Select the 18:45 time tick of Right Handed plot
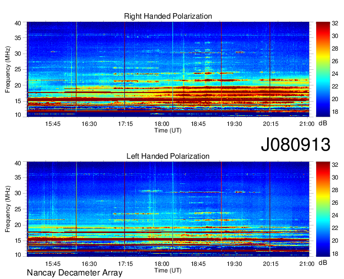This screenshot has width=344, height=279. click(198, 124)
